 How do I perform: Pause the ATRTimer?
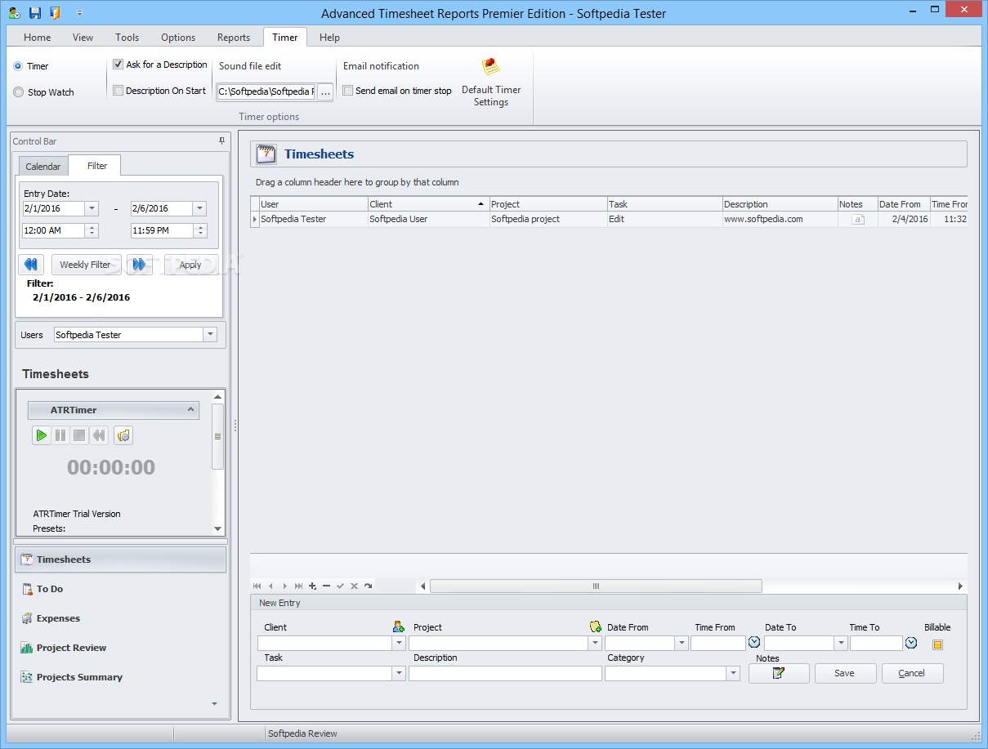[x=60, y=435]
